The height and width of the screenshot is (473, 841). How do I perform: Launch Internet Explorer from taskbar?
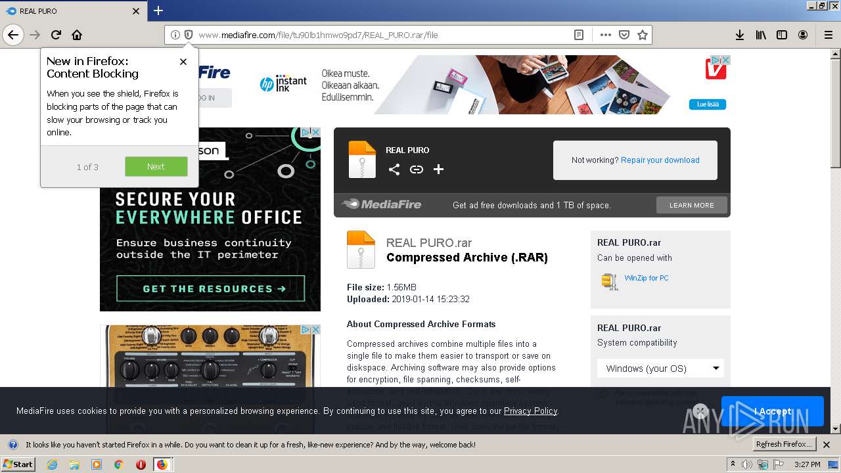(x=53, y=464)
